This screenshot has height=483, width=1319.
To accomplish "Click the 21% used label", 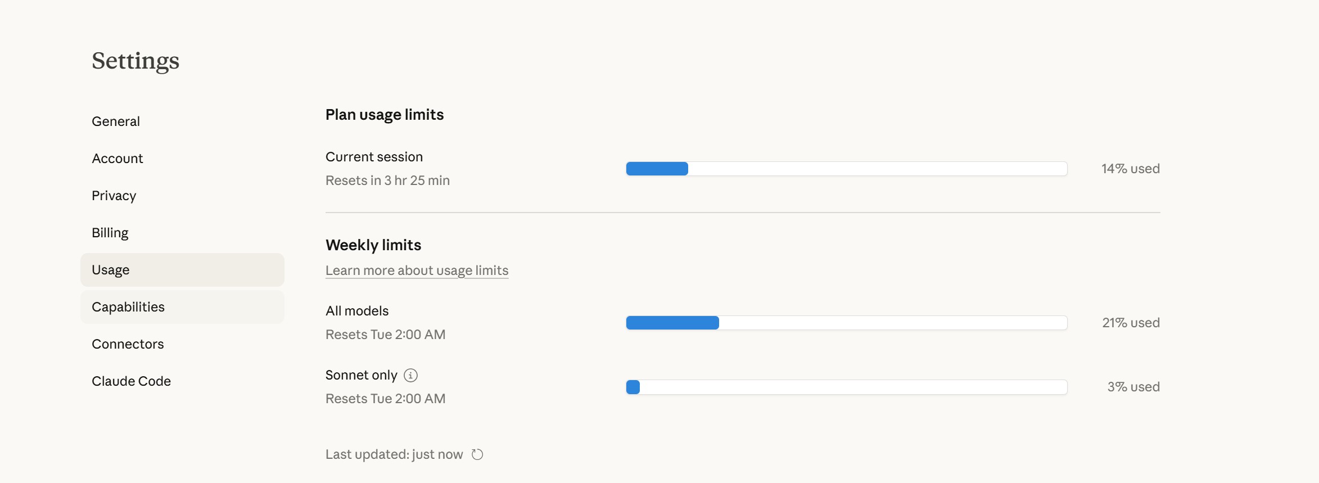I will pos(1131,323).
